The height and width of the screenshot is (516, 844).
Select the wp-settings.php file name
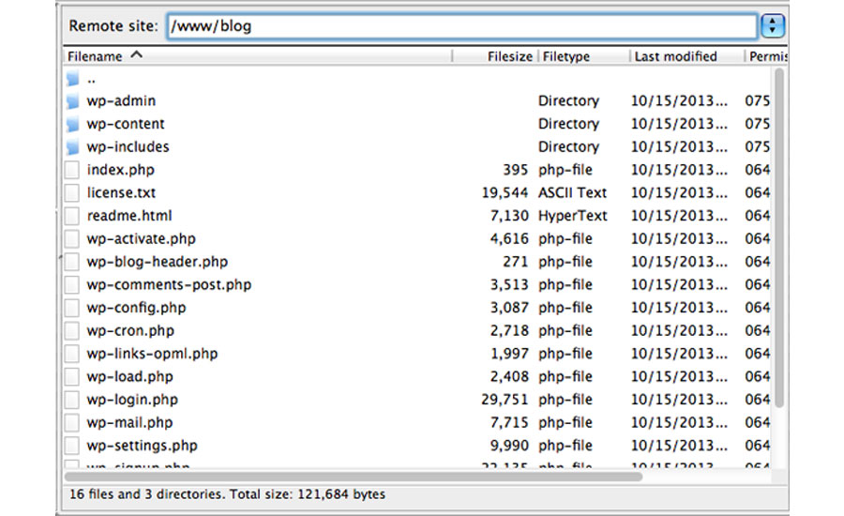pyautogui.click(x=143, y=446)
